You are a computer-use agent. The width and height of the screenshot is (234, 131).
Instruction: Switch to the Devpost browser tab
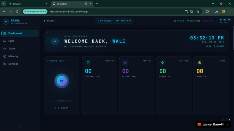coord(28,4)
